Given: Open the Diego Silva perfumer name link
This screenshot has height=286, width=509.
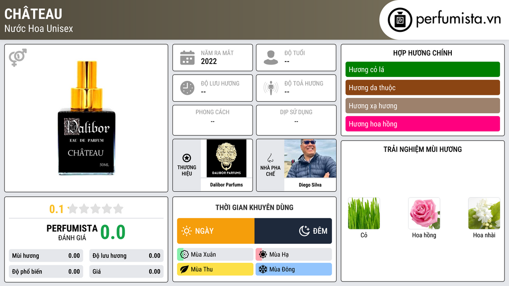Looking at the screenshot, I should click(x=310, y=185).
